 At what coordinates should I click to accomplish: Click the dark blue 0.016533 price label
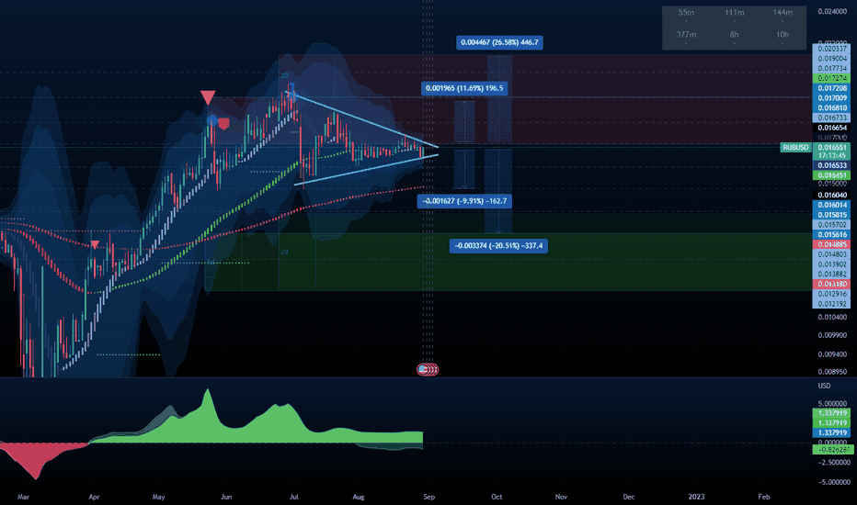pyautogui.click(x=832, y=165)
